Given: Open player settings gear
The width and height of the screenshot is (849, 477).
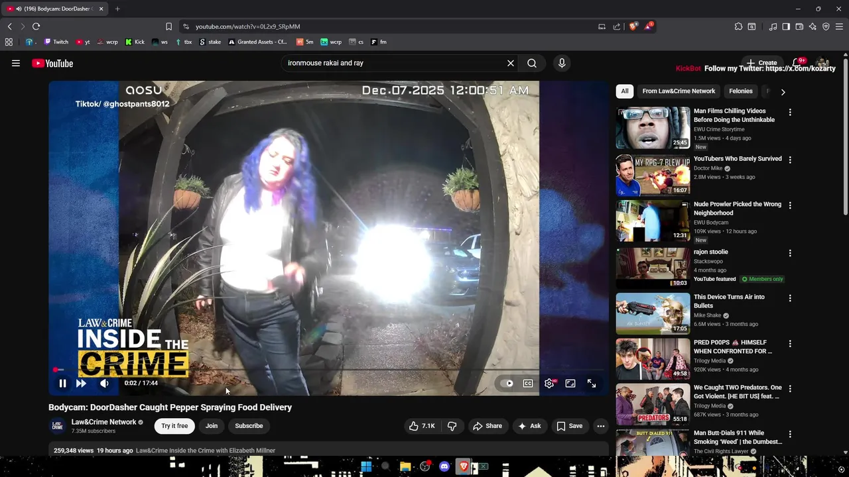Looking at the screenshot, I should point(549,383).
